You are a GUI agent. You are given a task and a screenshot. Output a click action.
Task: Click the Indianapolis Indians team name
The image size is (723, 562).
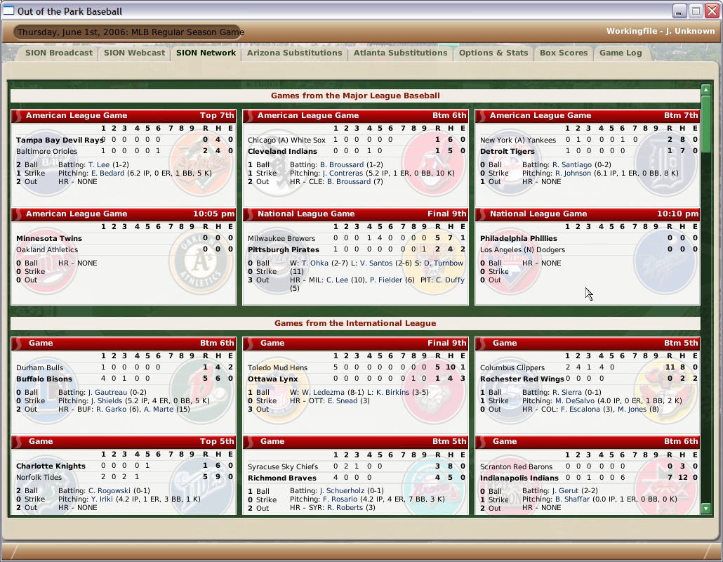point(519,478)
